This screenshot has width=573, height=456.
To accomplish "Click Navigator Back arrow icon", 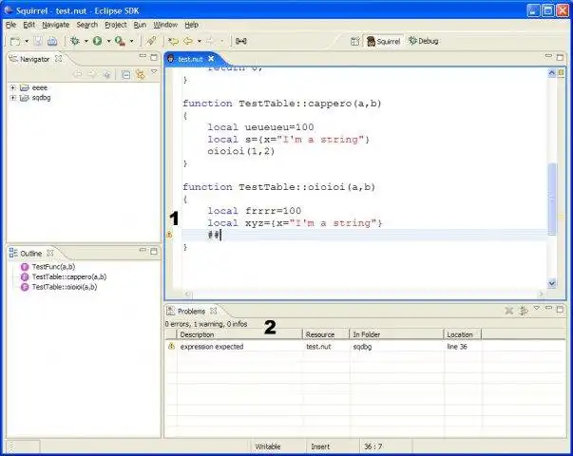I will point(78,74).
